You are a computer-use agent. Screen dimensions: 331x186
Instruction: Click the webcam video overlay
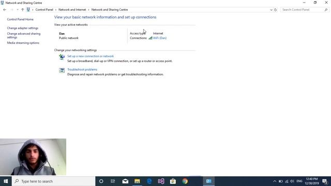pos(33,157)
